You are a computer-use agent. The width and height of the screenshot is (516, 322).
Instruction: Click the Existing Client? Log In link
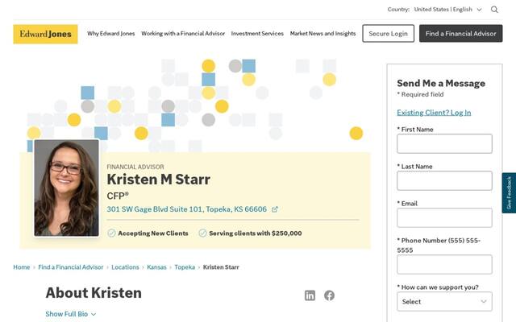[x=434, y=113]
